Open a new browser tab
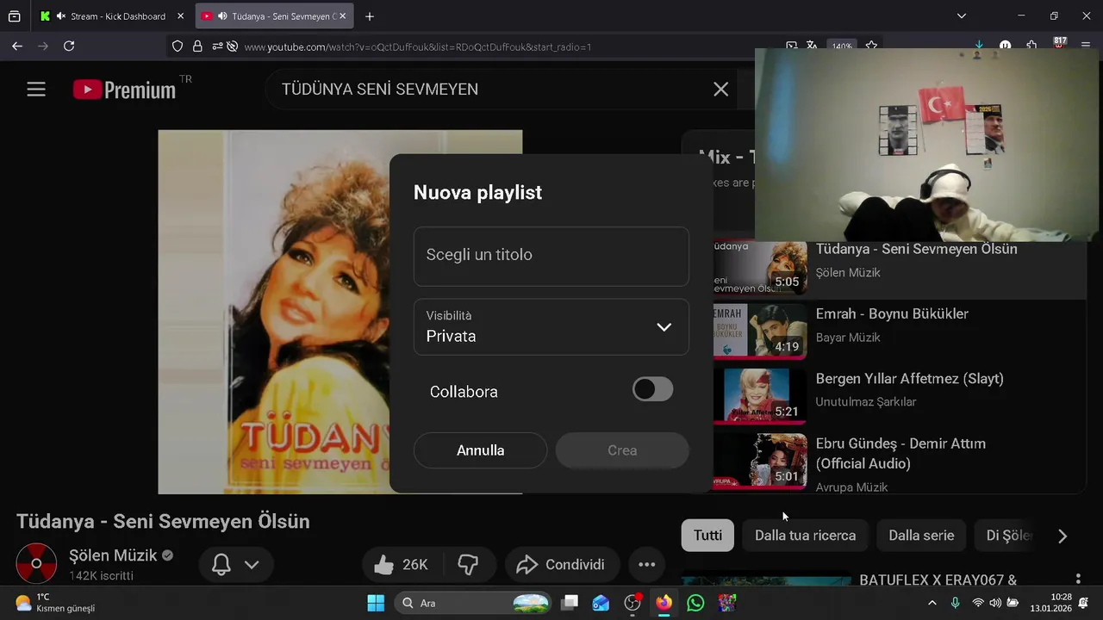Image resolution: width=1103 pixels, height=620 pixels. pyautogui.click(x=370, y=16)
